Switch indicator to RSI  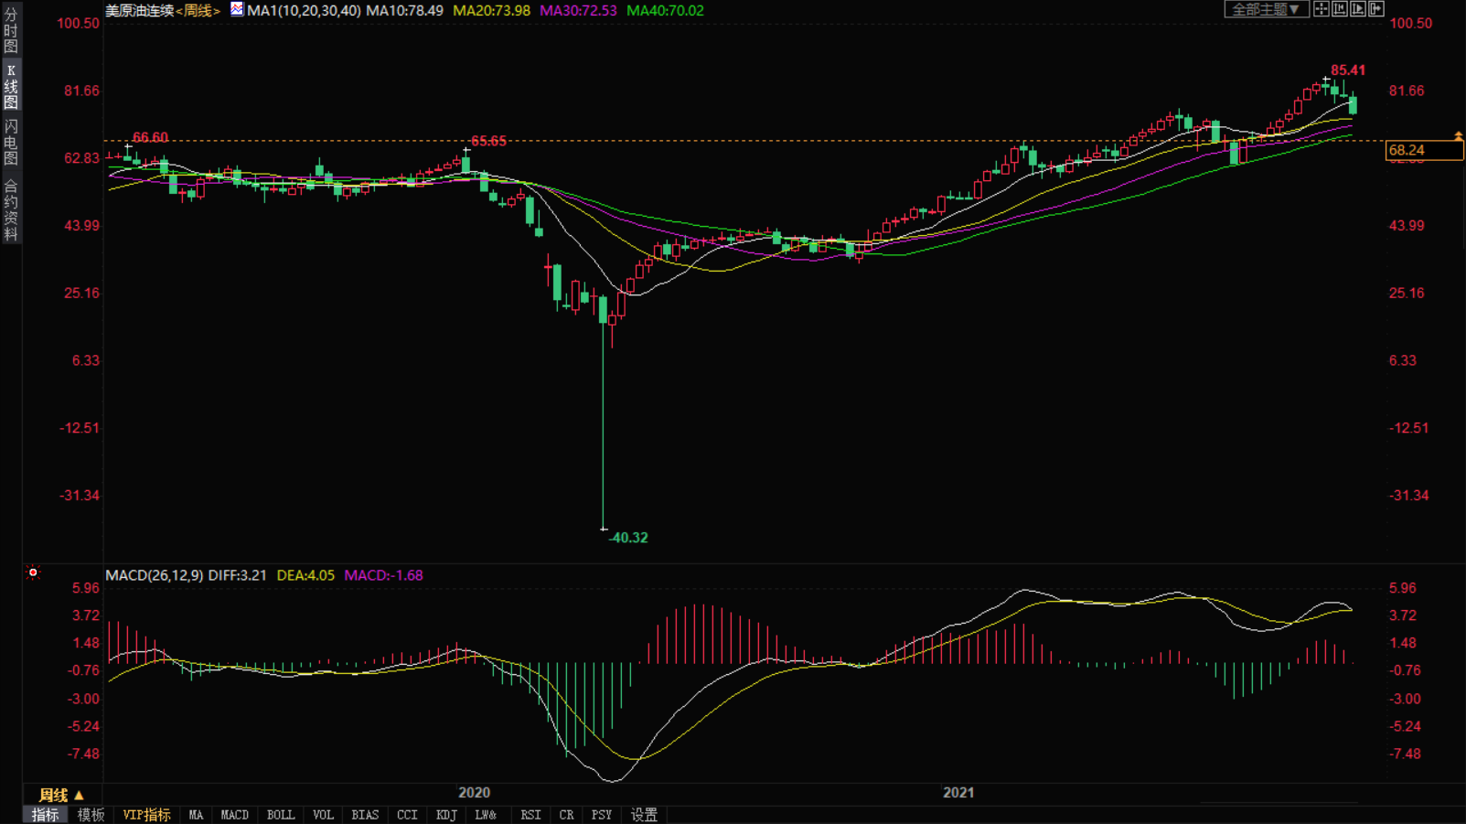(530, 815)
